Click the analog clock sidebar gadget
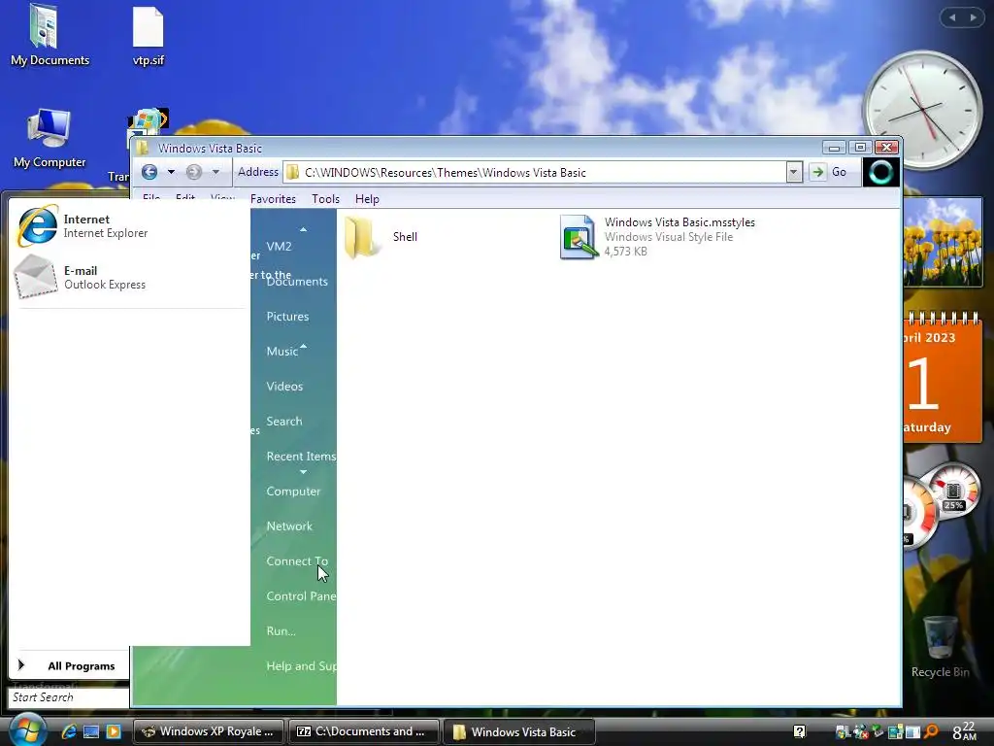This screenshot has width=994, height=746. (x=922, y=111)
